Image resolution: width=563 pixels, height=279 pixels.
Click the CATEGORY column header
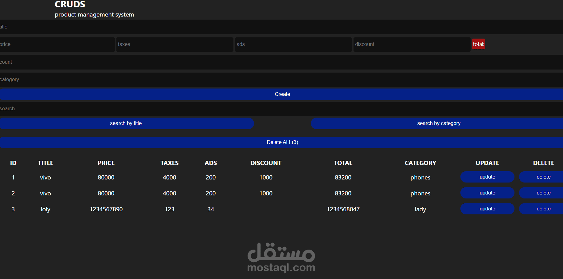(x=420, y=163)
